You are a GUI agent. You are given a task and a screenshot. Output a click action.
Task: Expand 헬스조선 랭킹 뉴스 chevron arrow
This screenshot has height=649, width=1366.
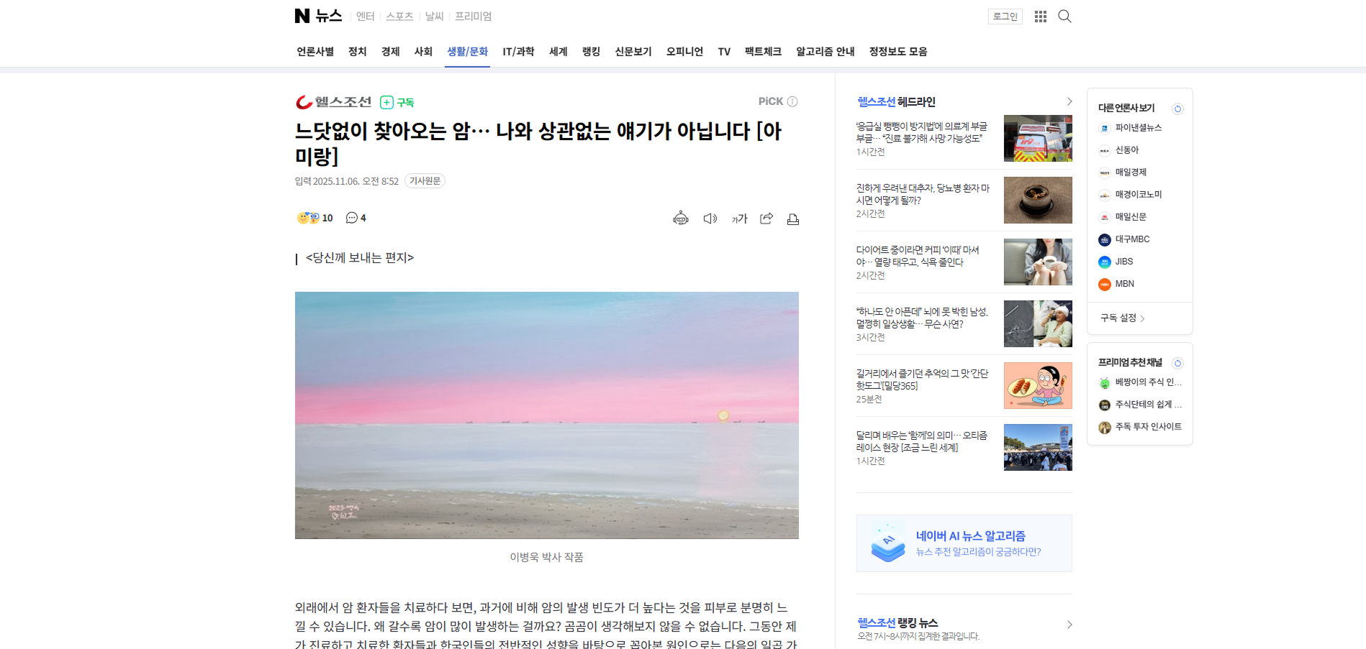(1069, 625)
